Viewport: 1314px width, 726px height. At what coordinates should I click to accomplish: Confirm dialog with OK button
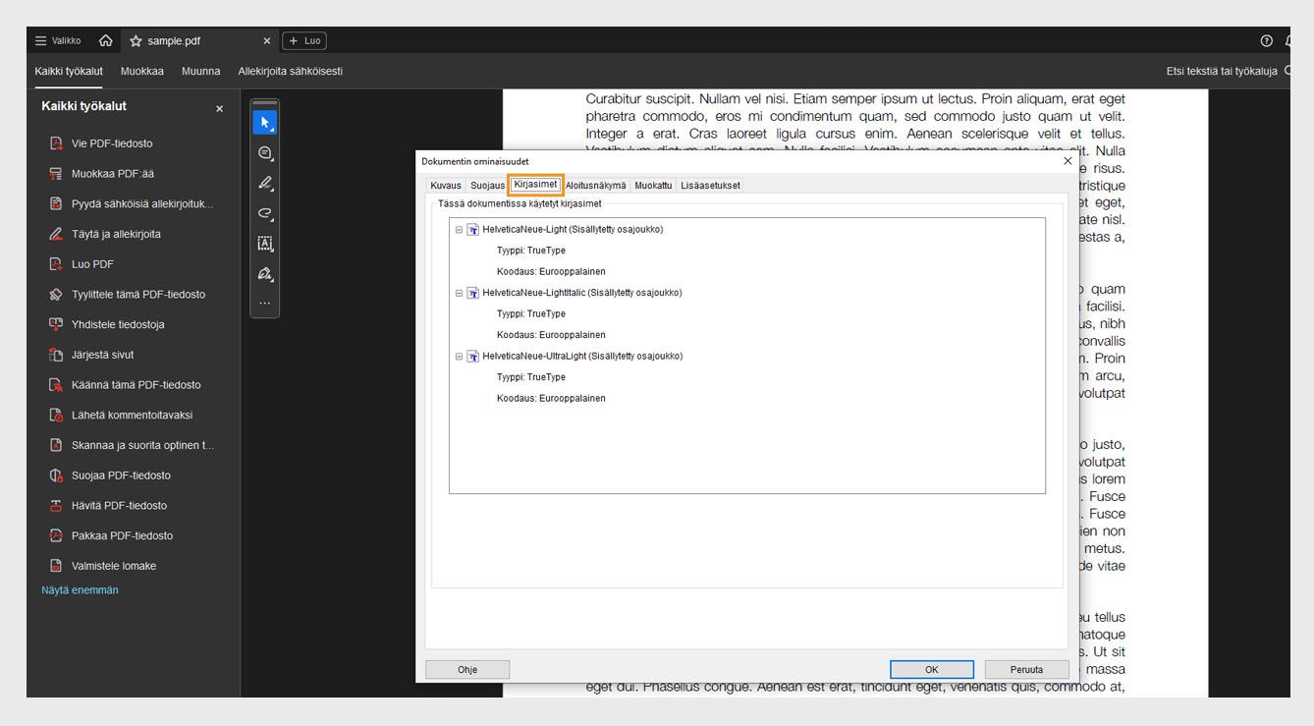(x=932, y=670)
